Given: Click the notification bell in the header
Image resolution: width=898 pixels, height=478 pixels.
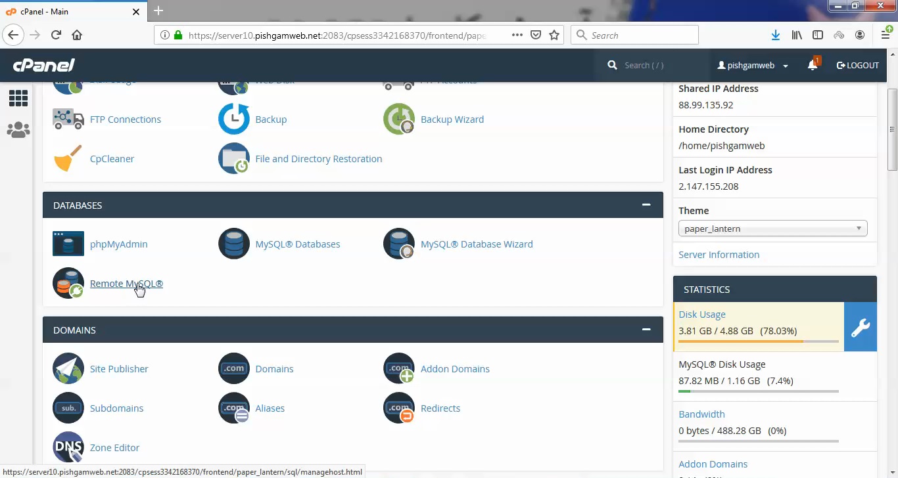Looking at the screenshot, I should pyautogui.click(x=813, y=65).
